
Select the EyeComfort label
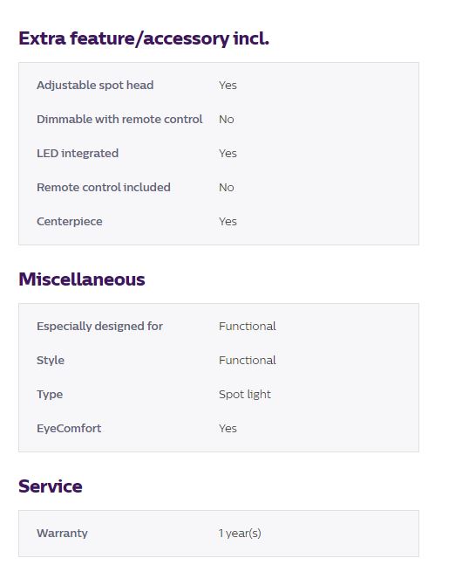pyautogui.click(x=69, y=428)
